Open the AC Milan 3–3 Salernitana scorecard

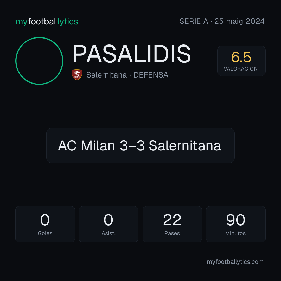click(x=140, y=145)
